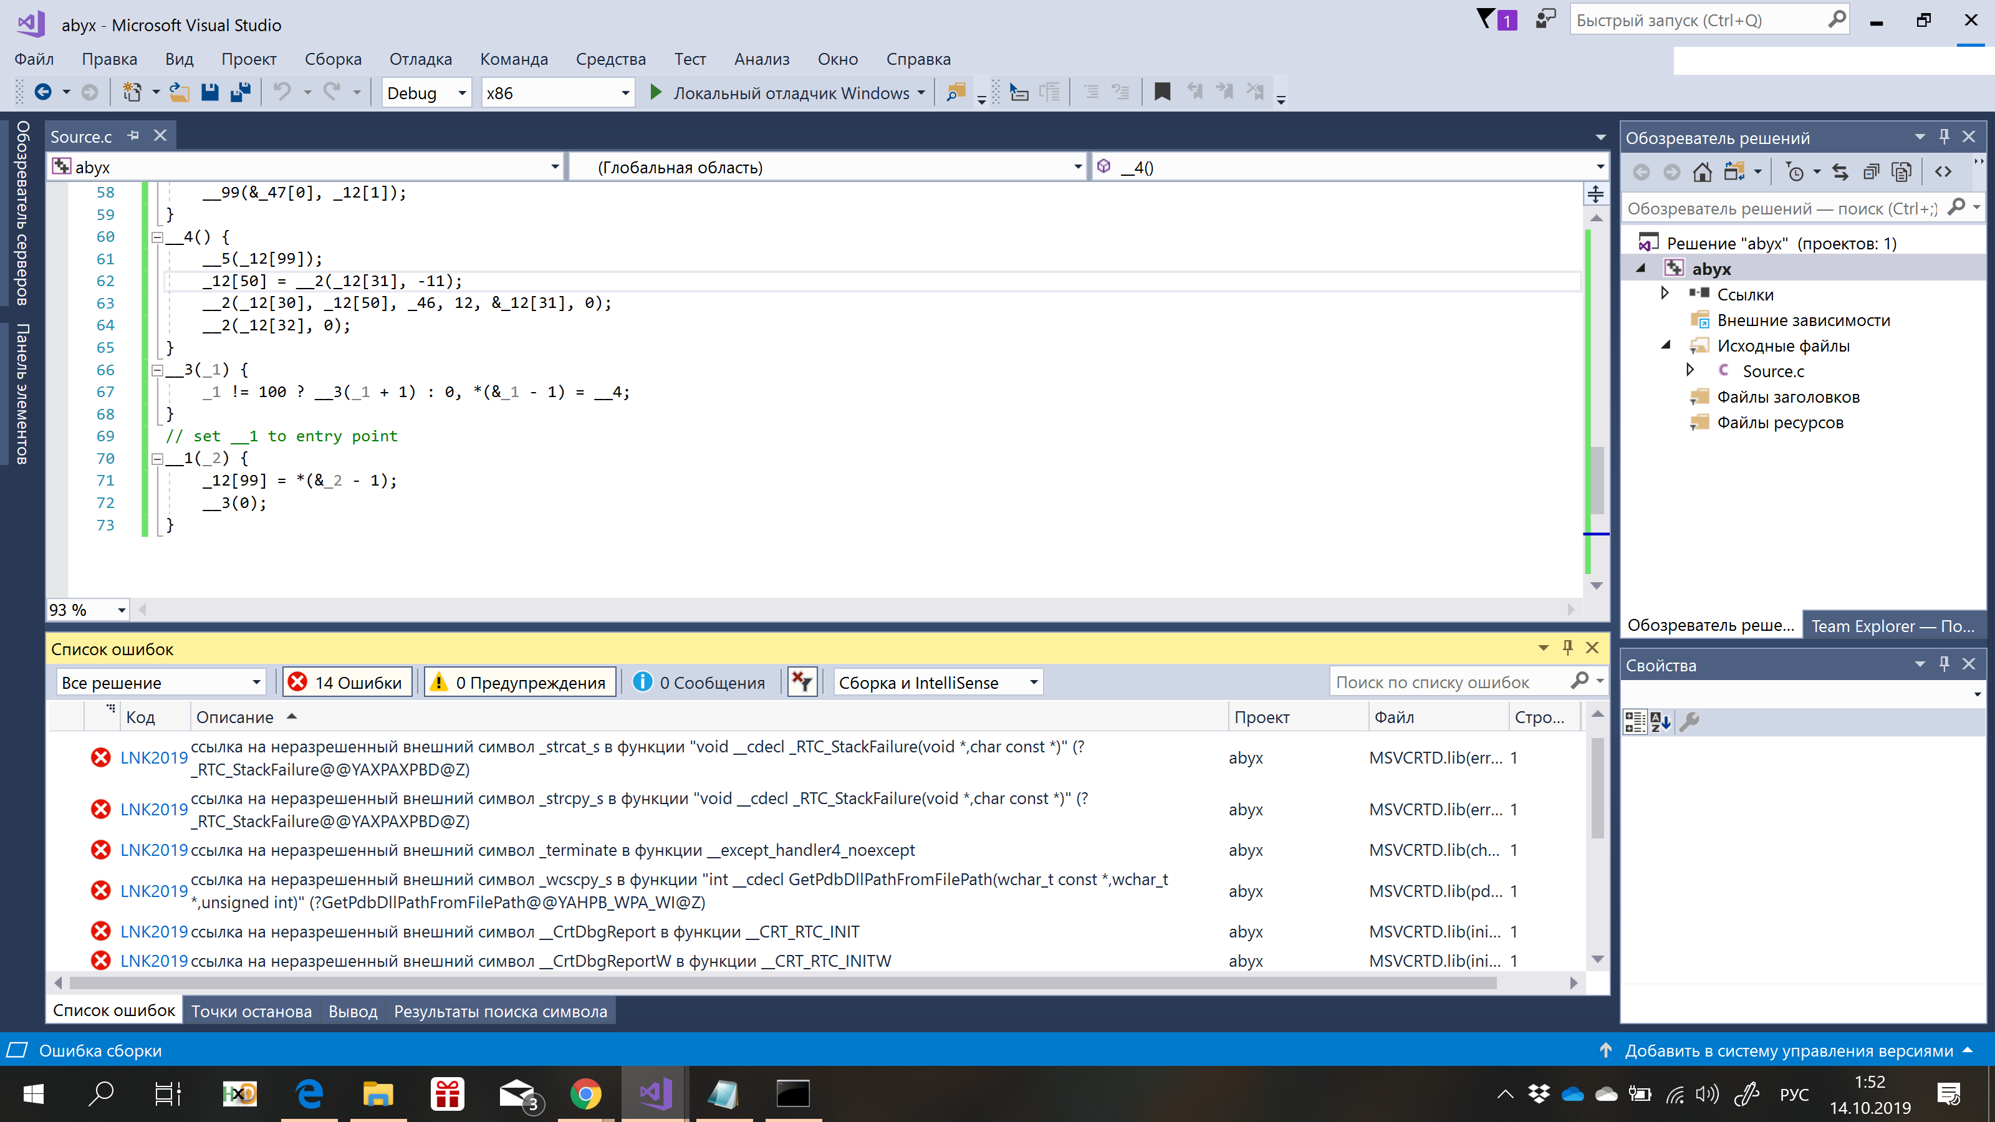
Task: Click the first LNK2019 error code link
Action: point(153,758)
